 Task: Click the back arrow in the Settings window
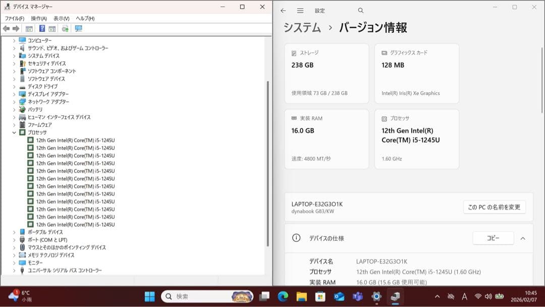[x=283, y=10]
